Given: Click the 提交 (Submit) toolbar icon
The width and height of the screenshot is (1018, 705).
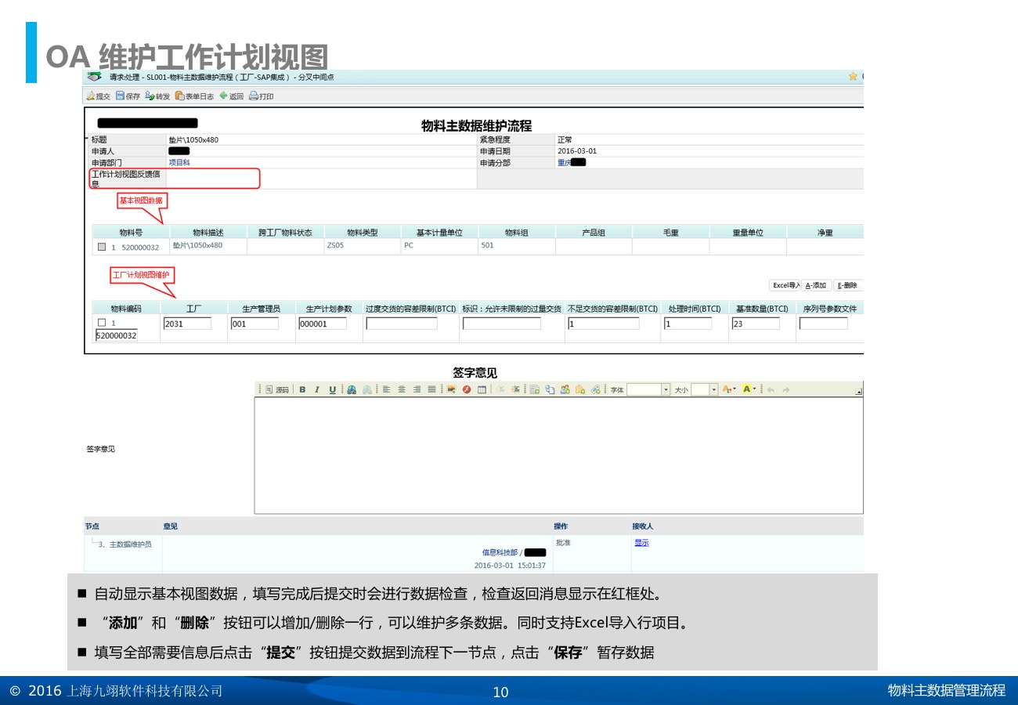Looking at the screenshot, I should click(x=98, y=96).
